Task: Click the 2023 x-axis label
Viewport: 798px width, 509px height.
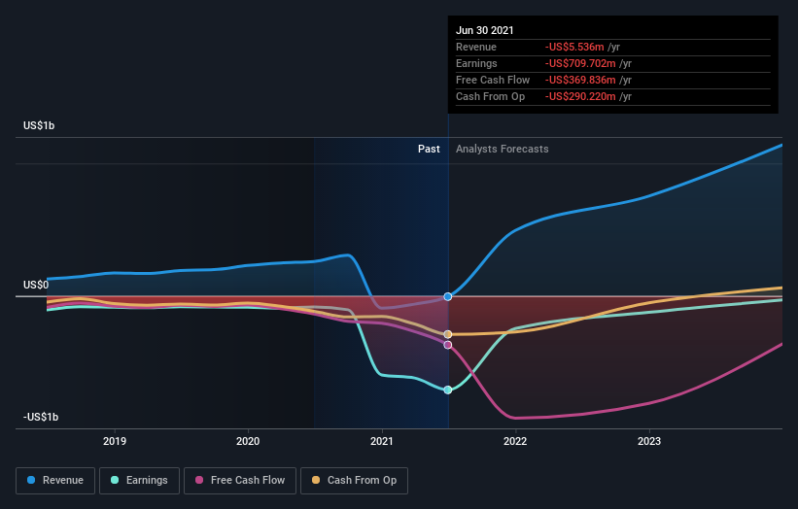Action: tap(649, 441)
